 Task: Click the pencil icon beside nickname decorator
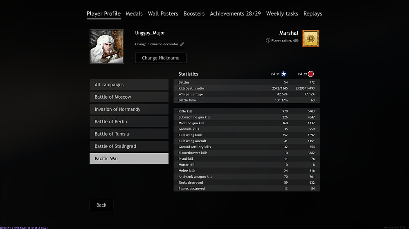pos(182,44)
